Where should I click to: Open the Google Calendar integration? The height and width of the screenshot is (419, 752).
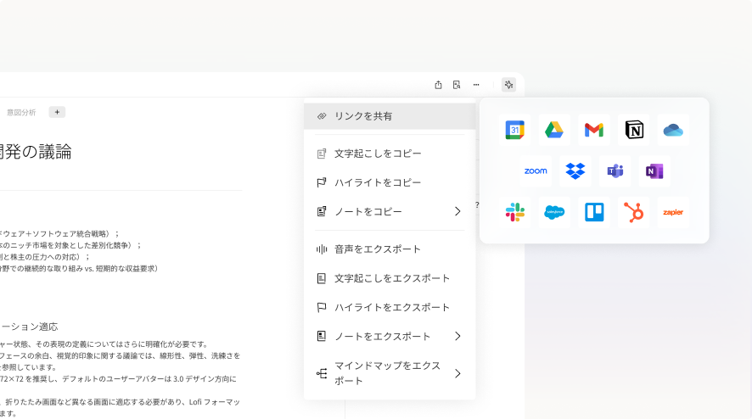(x=515, y=130)
